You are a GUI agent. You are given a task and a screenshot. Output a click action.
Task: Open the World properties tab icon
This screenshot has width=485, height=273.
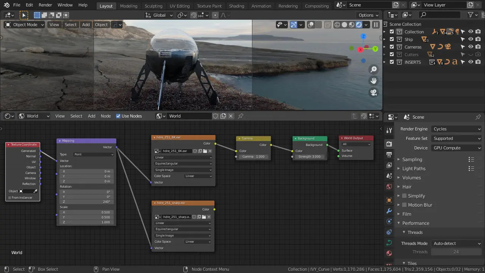click(x=389, y=187)
